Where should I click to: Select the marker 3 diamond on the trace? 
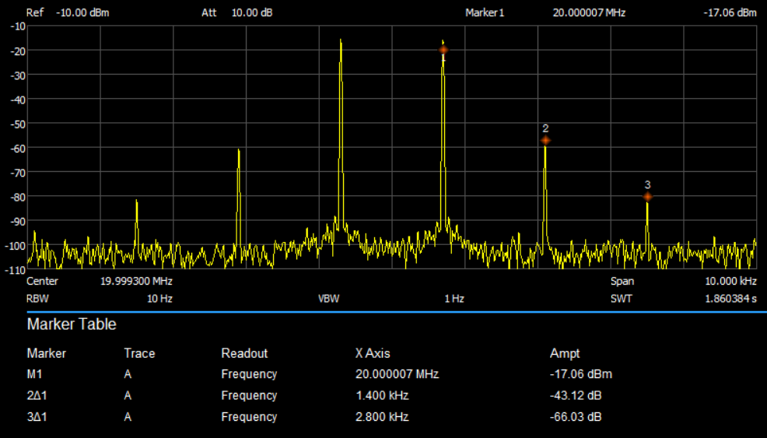pyautogui.click(x=647, y=197)
